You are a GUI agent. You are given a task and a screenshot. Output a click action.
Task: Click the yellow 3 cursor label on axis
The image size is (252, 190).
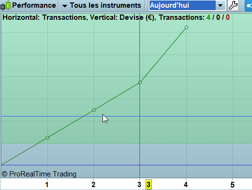148,185
